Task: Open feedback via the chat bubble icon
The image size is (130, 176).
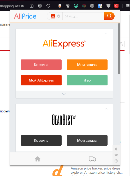Action: click(x=116, y=155)
